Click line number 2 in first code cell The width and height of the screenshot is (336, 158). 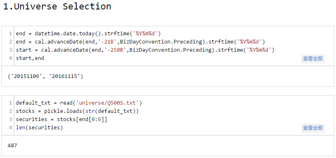[x=11, y=42]
